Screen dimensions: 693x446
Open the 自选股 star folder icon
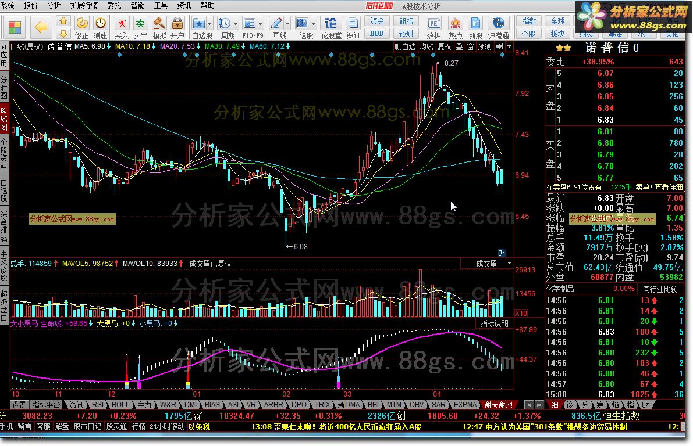click(199, 27)
